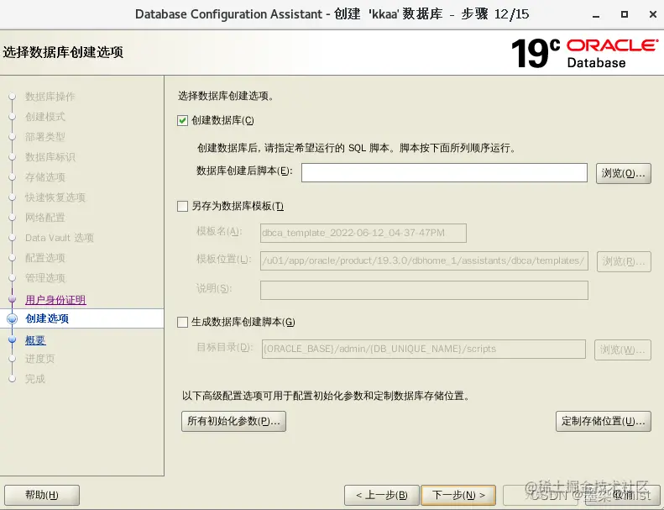Click 浏览(W)... button for scripts directory

tap(623, 350)
